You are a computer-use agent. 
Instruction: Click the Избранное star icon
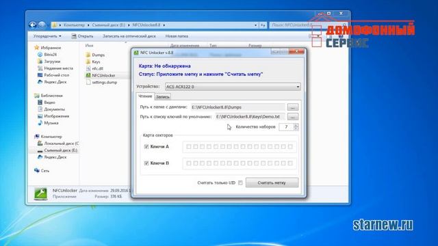click(x=36, y=48)
